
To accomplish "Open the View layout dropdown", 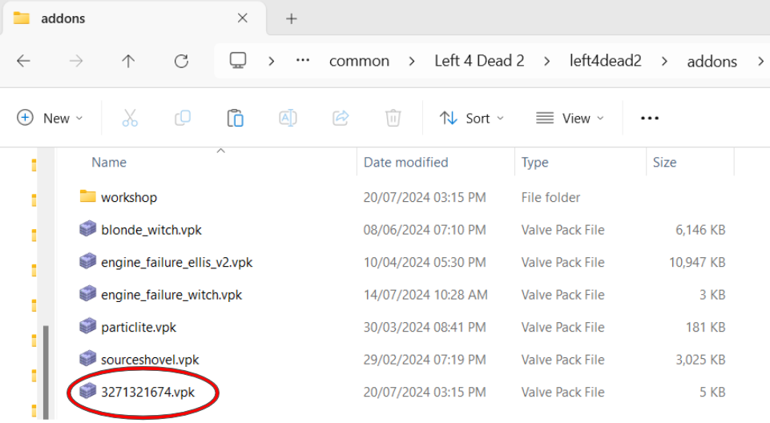I will point(570,119).
